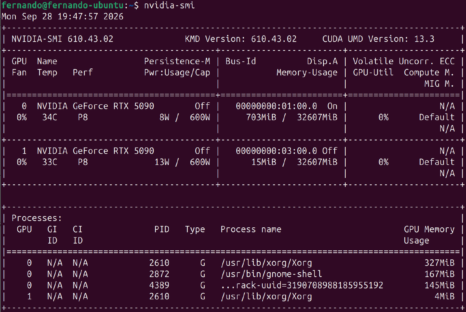
Task: Click the NVIDIA-SMI 610.43.02 version text
Action: tap(62, 39)
